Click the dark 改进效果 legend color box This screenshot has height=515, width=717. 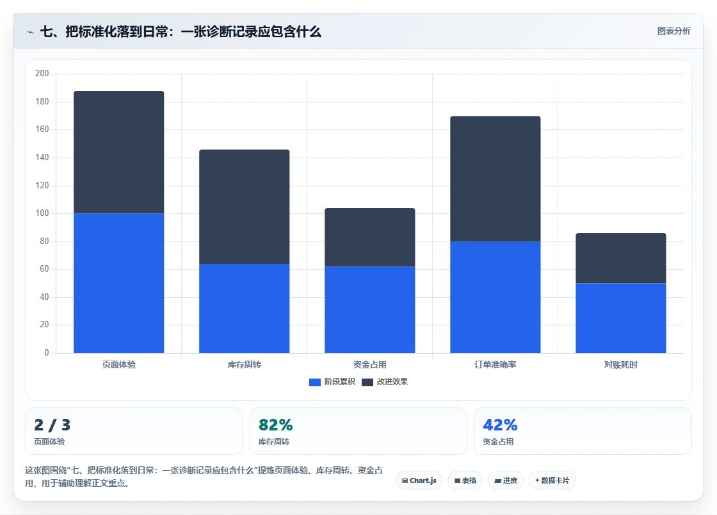[x=367, y=382]
